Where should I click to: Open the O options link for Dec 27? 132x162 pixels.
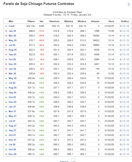click(128, 140)
